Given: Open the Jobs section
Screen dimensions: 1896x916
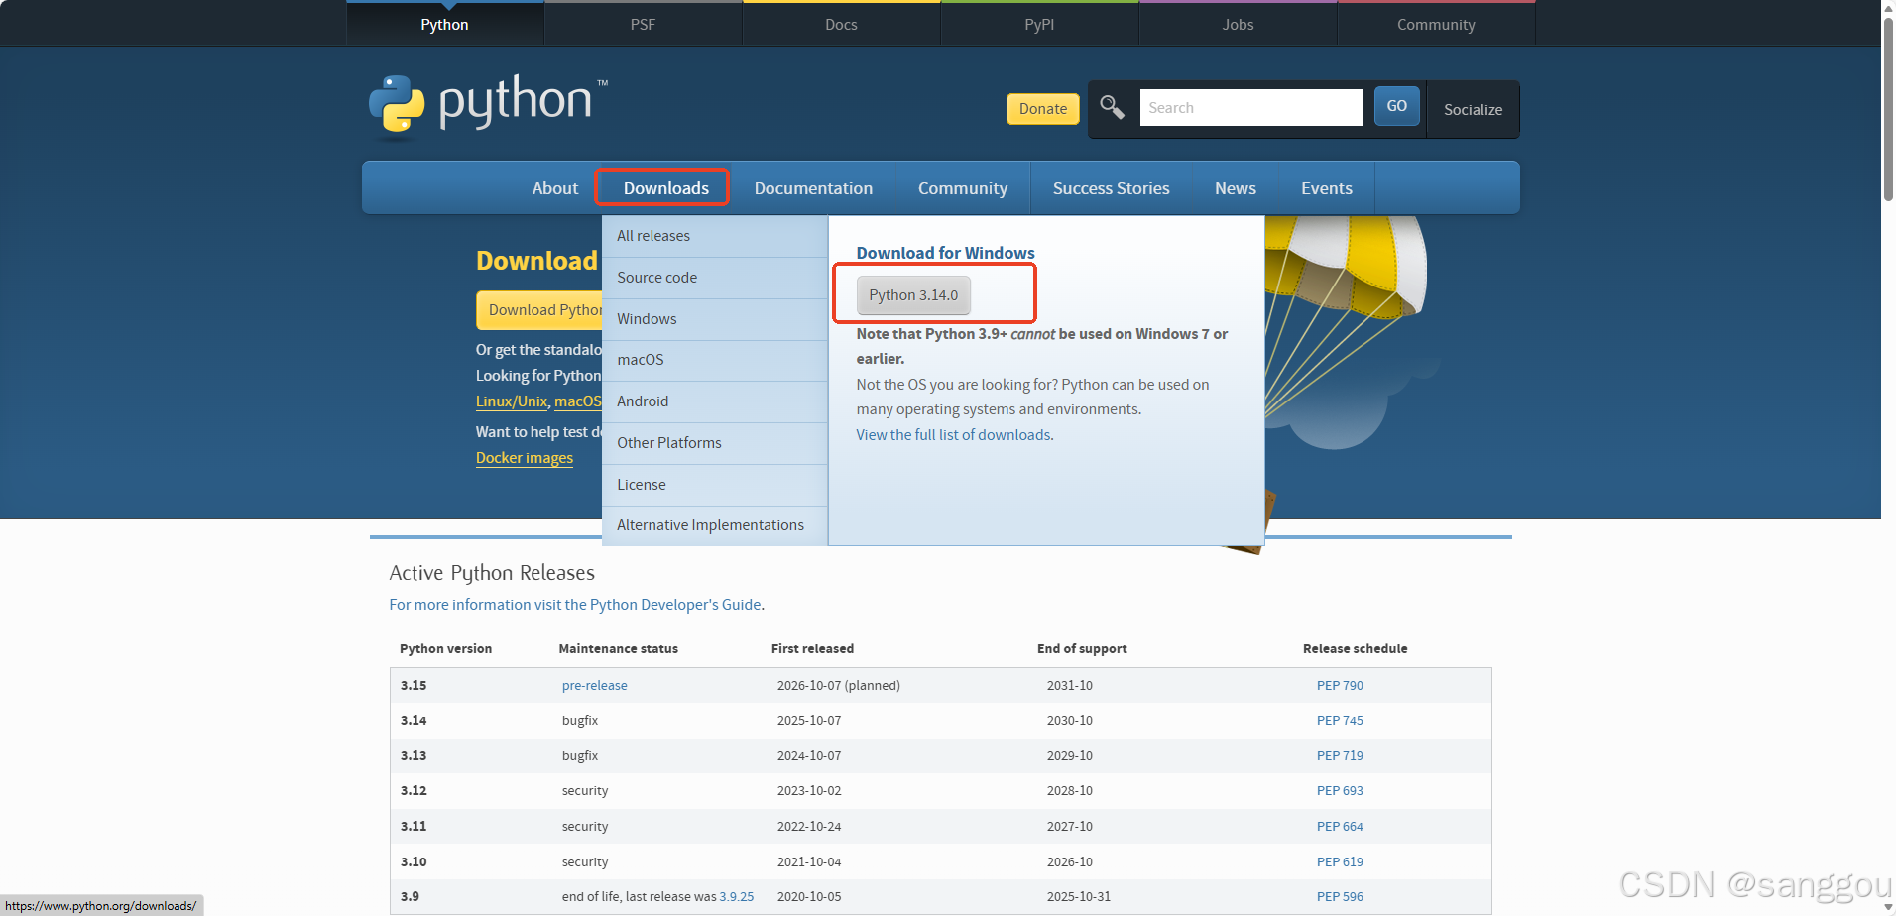Looking at the screenshot, I should coord(1237,23).
